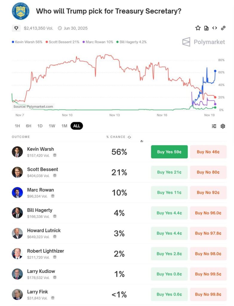Open the document rules icon
Screen dimensions: 234x306
click(206, 28)
